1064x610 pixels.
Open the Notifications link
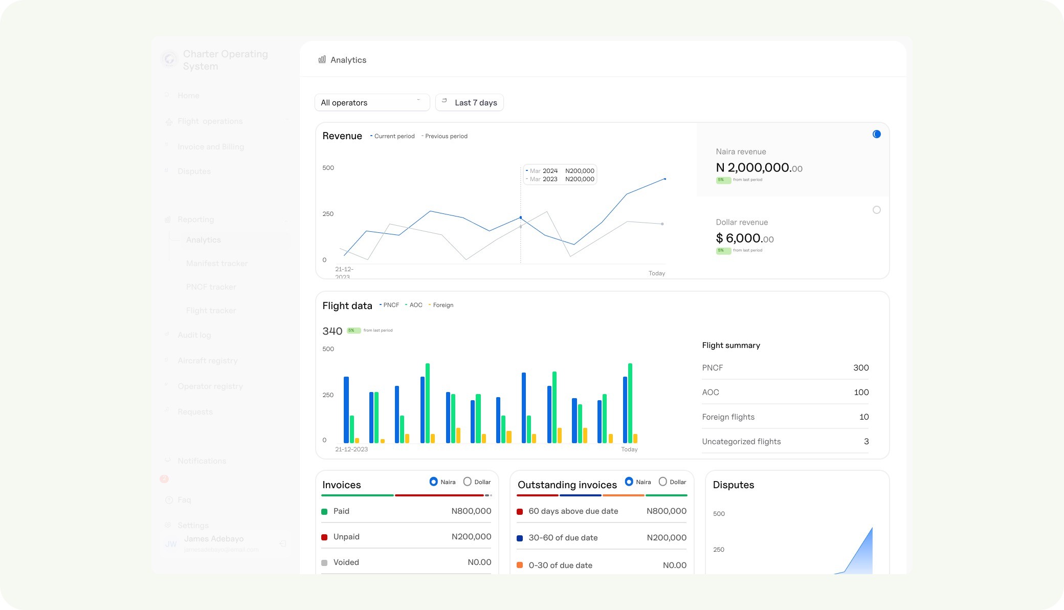click(x=202, y=461)
